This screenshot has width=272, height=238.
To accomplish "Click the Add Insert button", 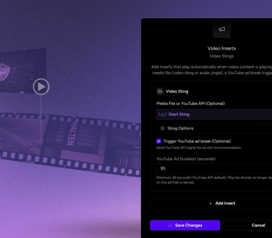I will coord(211,203).
